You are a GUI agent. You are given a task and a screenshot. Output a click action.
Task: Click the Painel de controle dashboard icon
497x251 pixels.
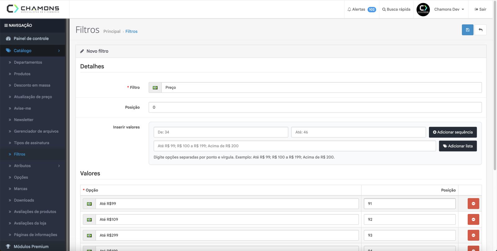click(x=8, y=39)
